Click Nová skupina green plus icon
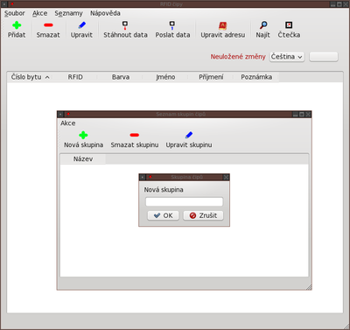 83,135
